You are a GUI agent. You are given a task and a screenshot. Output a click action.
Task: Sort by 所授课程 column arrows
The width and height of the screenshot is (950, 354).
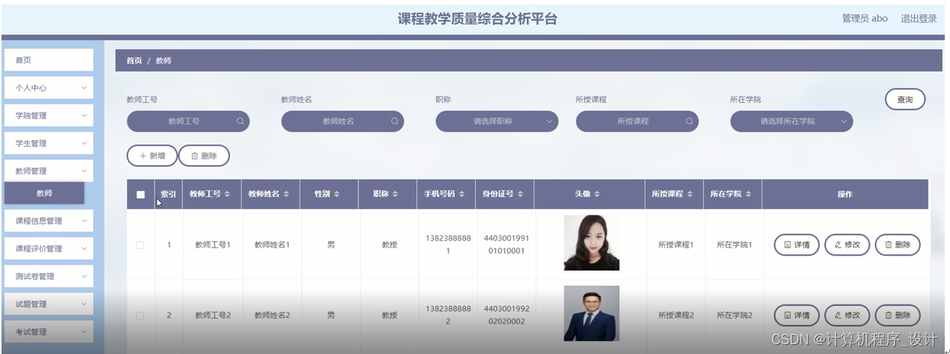pyautogui.click(x=690, y=194)
